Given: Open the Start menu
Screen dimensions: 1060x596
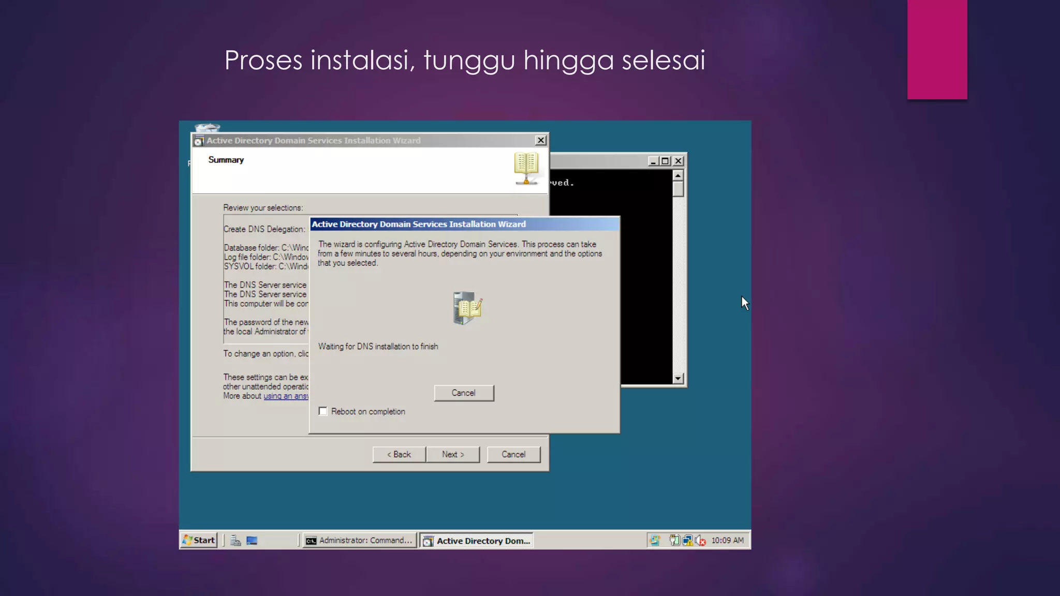Looking at the screenshot, I should (199, 540).
